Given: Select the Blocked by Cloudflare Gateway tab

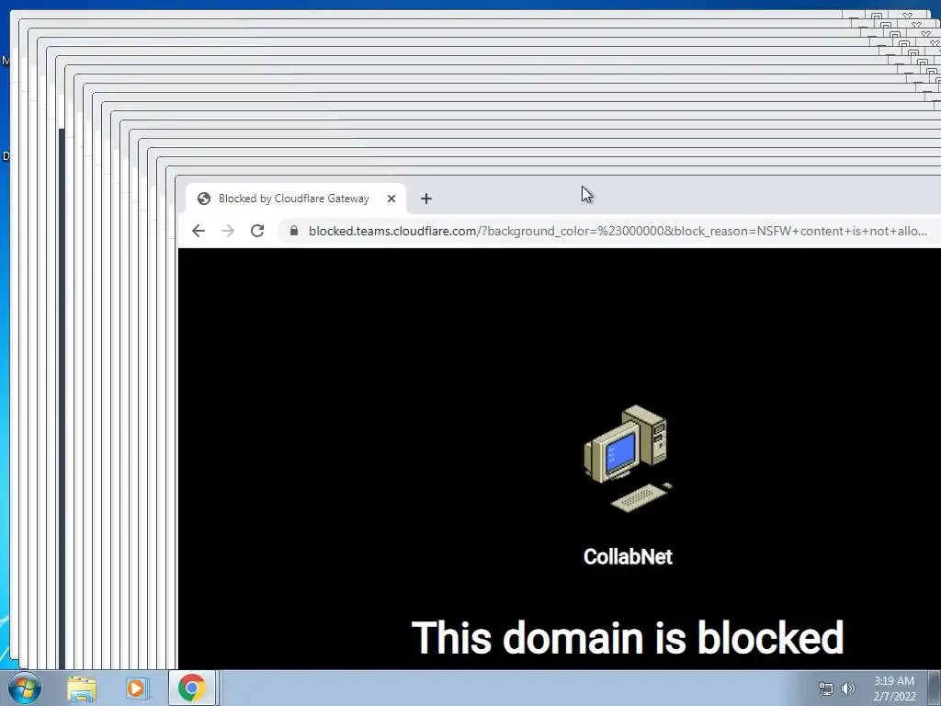Looking at the screenshot, I should tap(296, 199).
